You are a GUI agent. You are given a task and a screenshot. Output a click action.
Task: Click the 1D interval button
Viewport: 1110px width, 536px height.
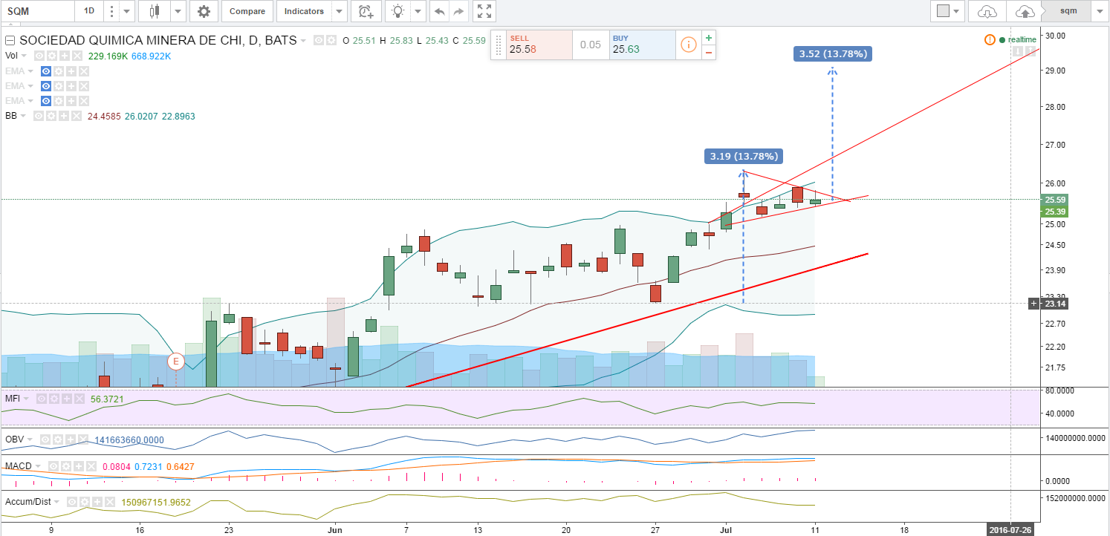pyautogui.click(x=89, y=11)
